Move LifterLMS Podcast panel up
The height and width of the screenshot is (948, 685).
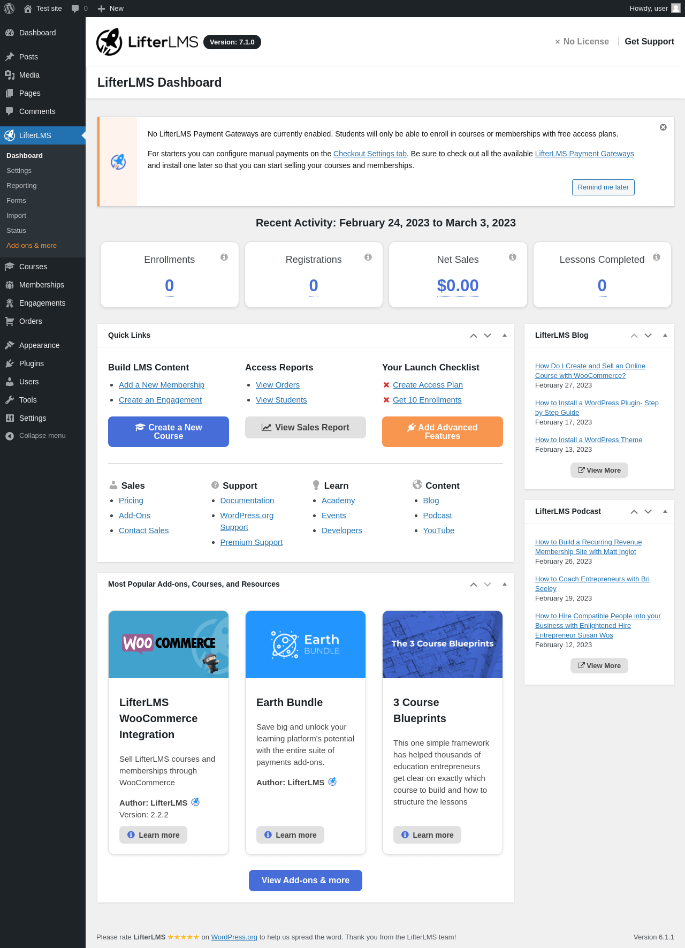pos(634,512)
